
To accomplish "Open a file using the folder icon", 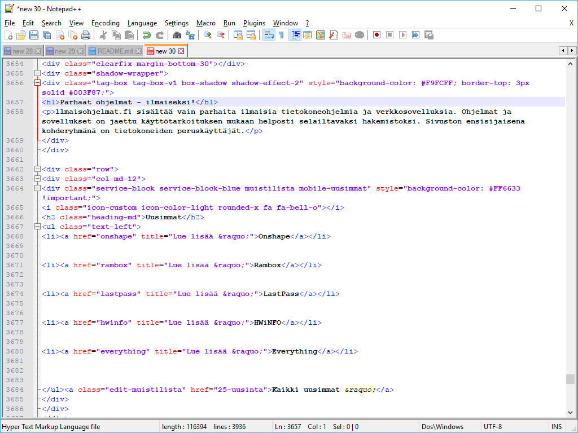I will 21,35.
